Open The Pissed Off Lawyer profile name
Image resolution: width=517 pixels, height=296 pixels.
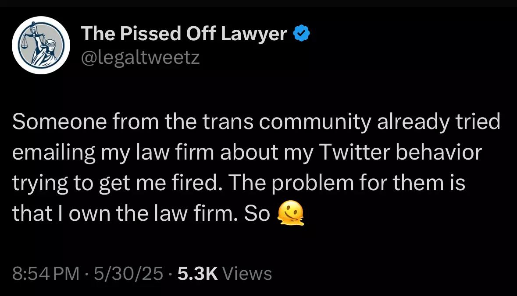click(184, 34)
